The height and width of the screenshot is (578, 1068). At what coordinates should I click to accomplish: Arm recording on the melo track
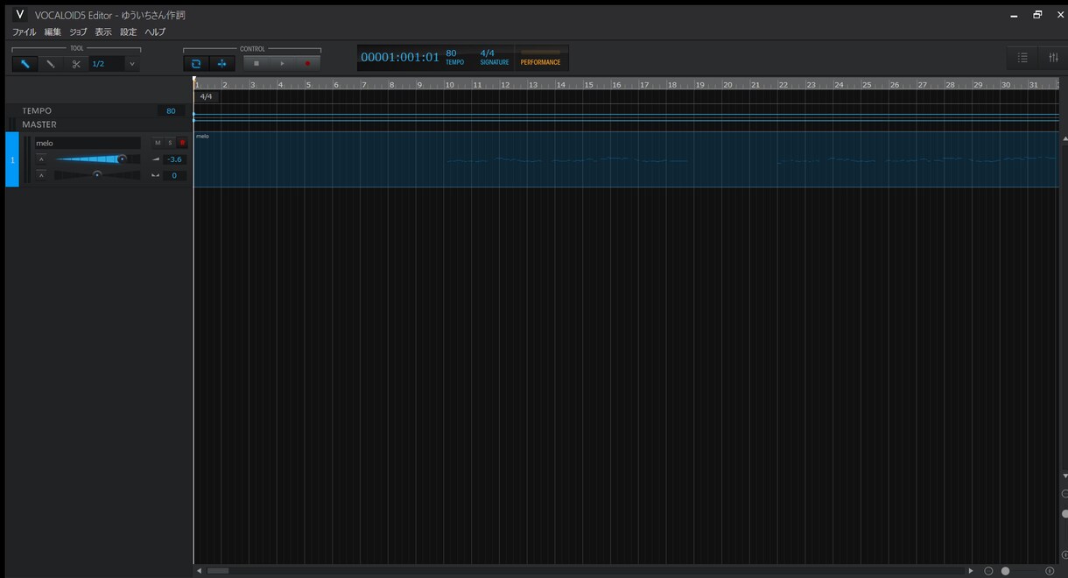[x=182, y=143]
